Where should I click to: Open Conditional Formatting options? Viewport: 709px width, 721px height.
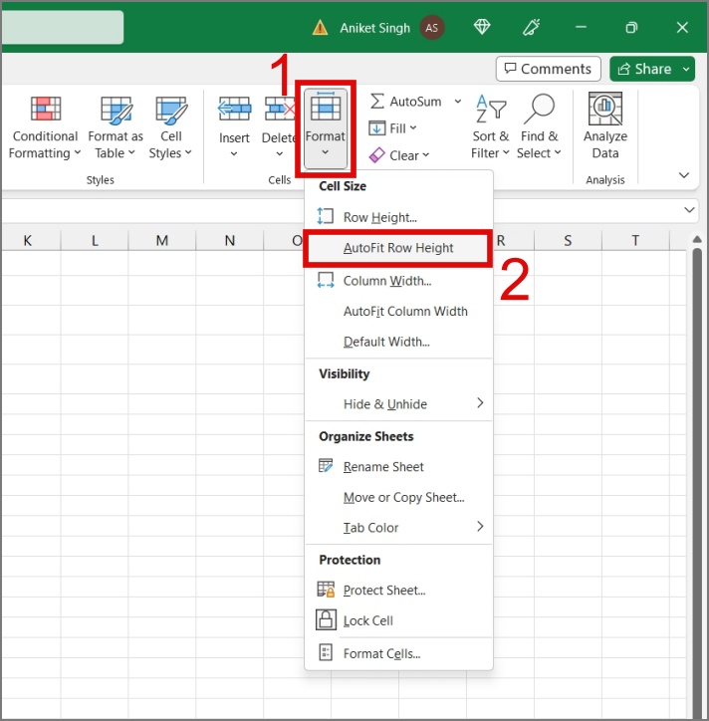[45, 127]
